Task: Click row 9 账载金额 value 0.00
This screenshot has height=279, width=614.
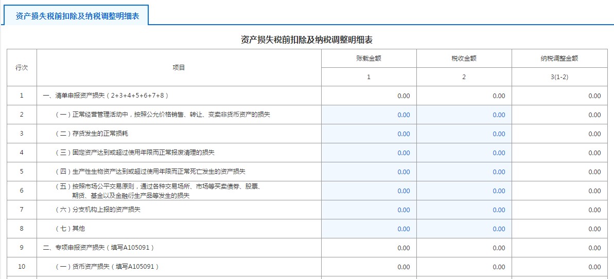Action: 404,248
